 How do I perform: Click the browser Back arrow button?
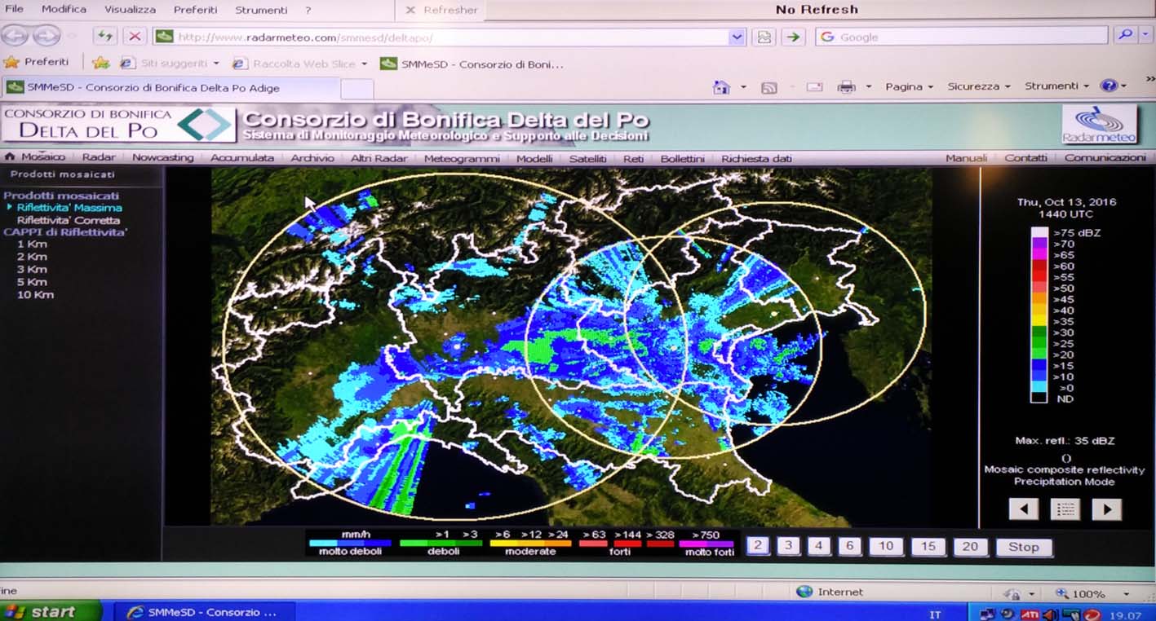[16, 36]
